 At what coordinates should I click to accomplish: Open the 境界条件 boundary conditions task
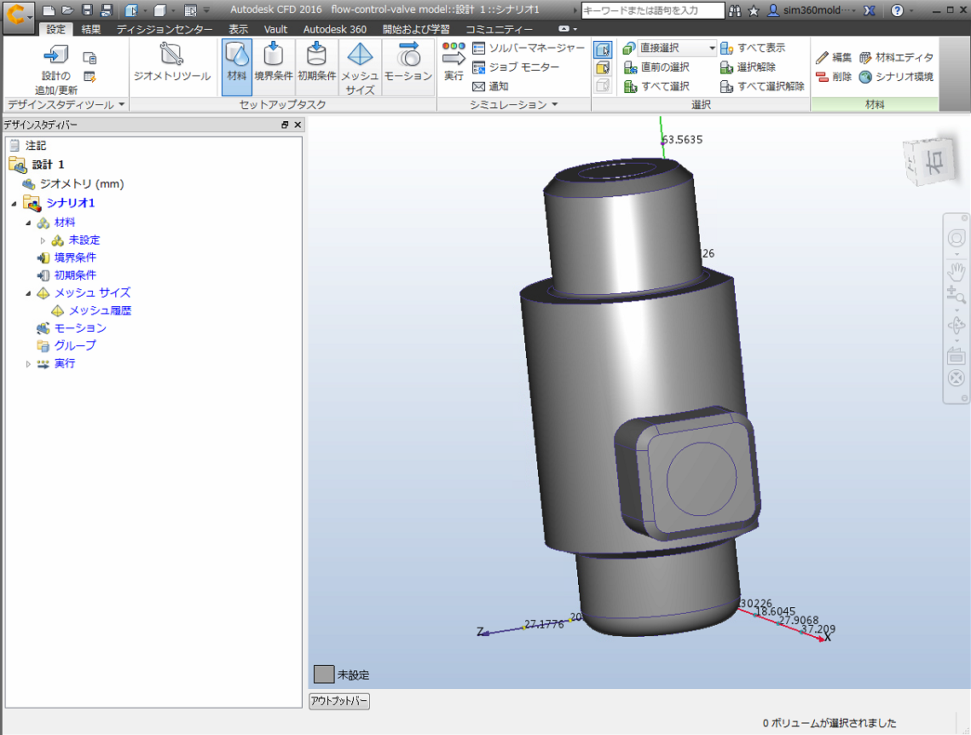[x=273, y=67]
